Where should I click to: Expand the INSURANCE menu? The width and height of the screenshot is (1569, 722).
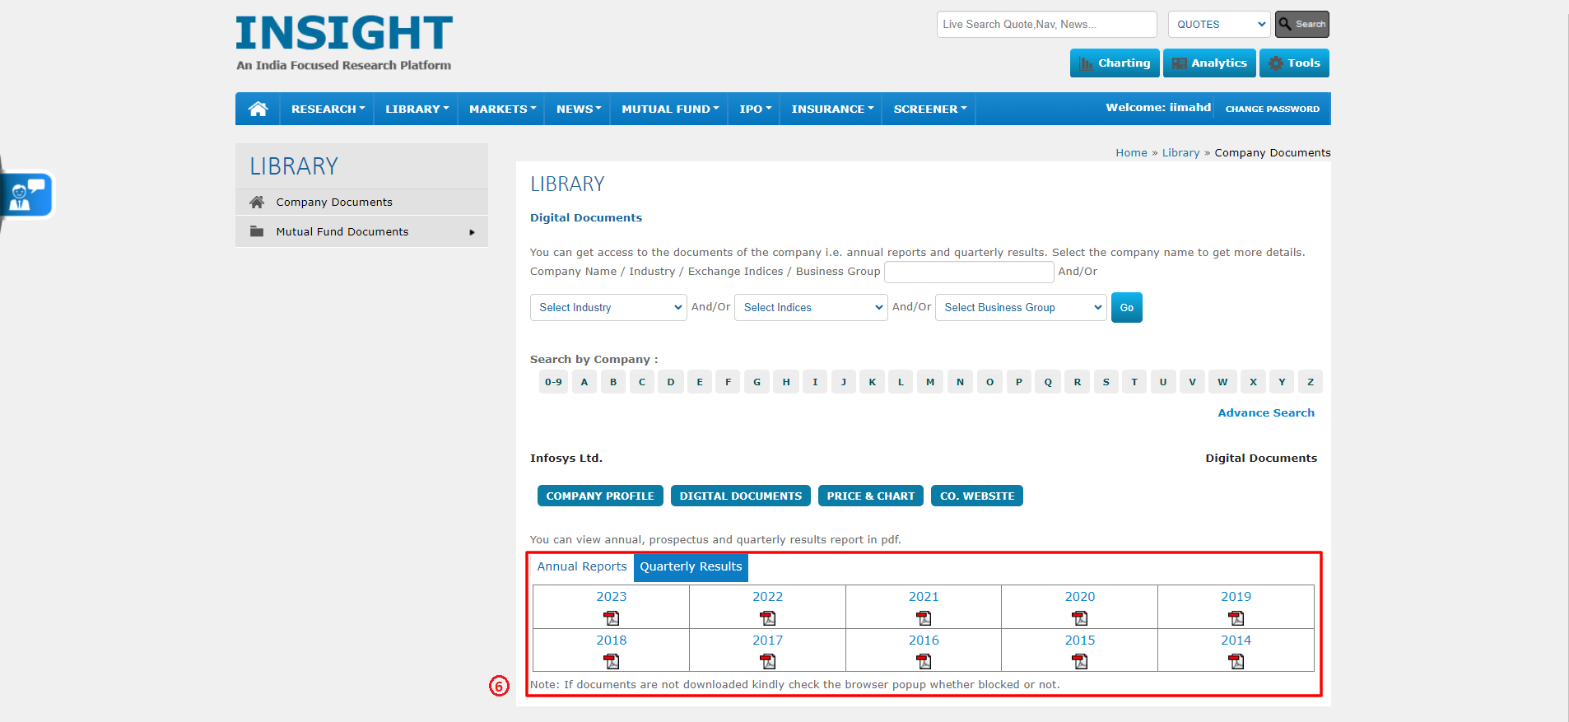click(832, 109)
